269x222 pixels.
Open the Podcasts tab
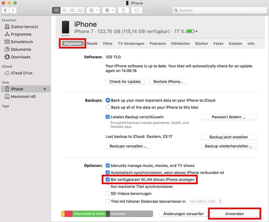pyautogui.click(x=158, y=44)
